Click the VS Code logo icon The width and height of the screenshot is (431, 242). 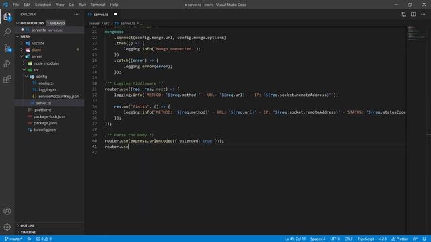pyautogui.click(x=5, y=5)
